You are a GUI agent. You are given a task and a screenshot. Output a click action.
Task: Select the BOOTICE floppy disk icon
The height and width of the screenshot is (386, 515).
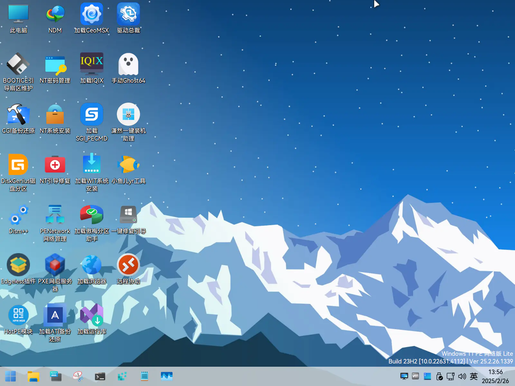coord(18,64)
